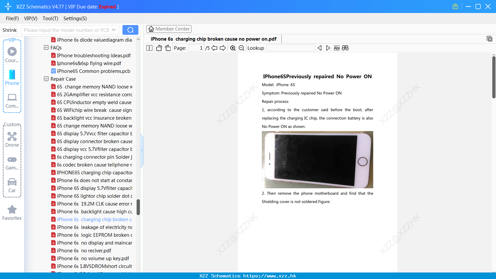Image resolution: width=496 pixels, height=279 pixels.
Task: Collapse the Repair Case folder
Action: tap(46, 79)
